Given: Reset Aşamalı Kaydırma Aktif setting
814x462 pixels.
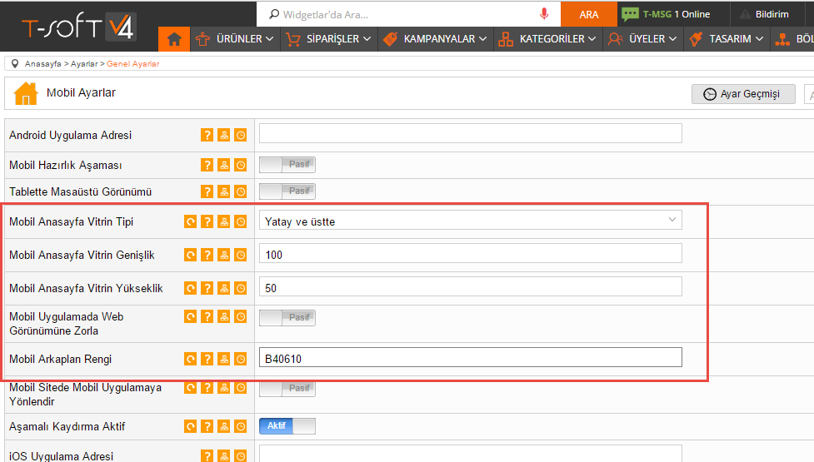Looking at the screenshot, I should pos(191,427).
